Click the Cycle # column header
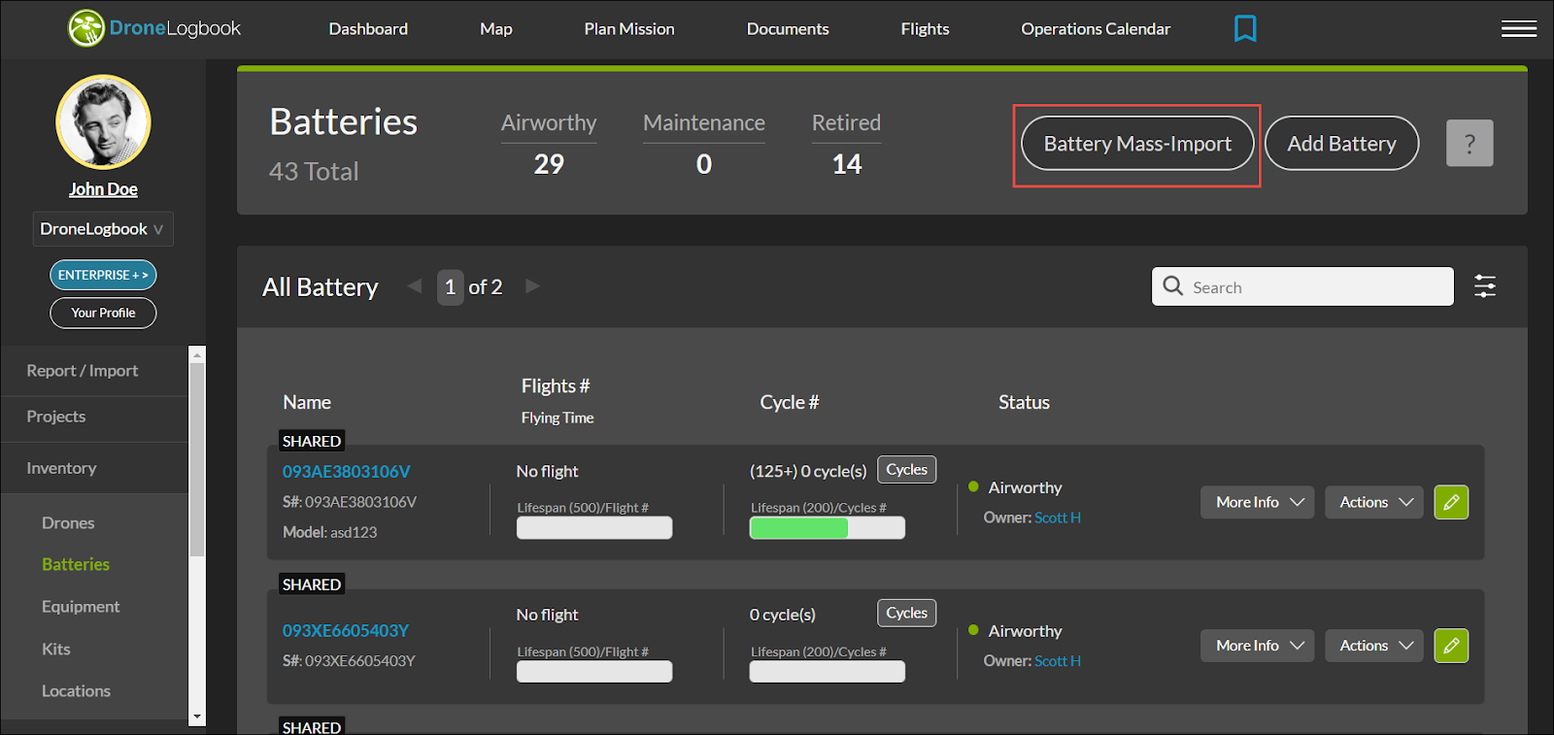 790,402
